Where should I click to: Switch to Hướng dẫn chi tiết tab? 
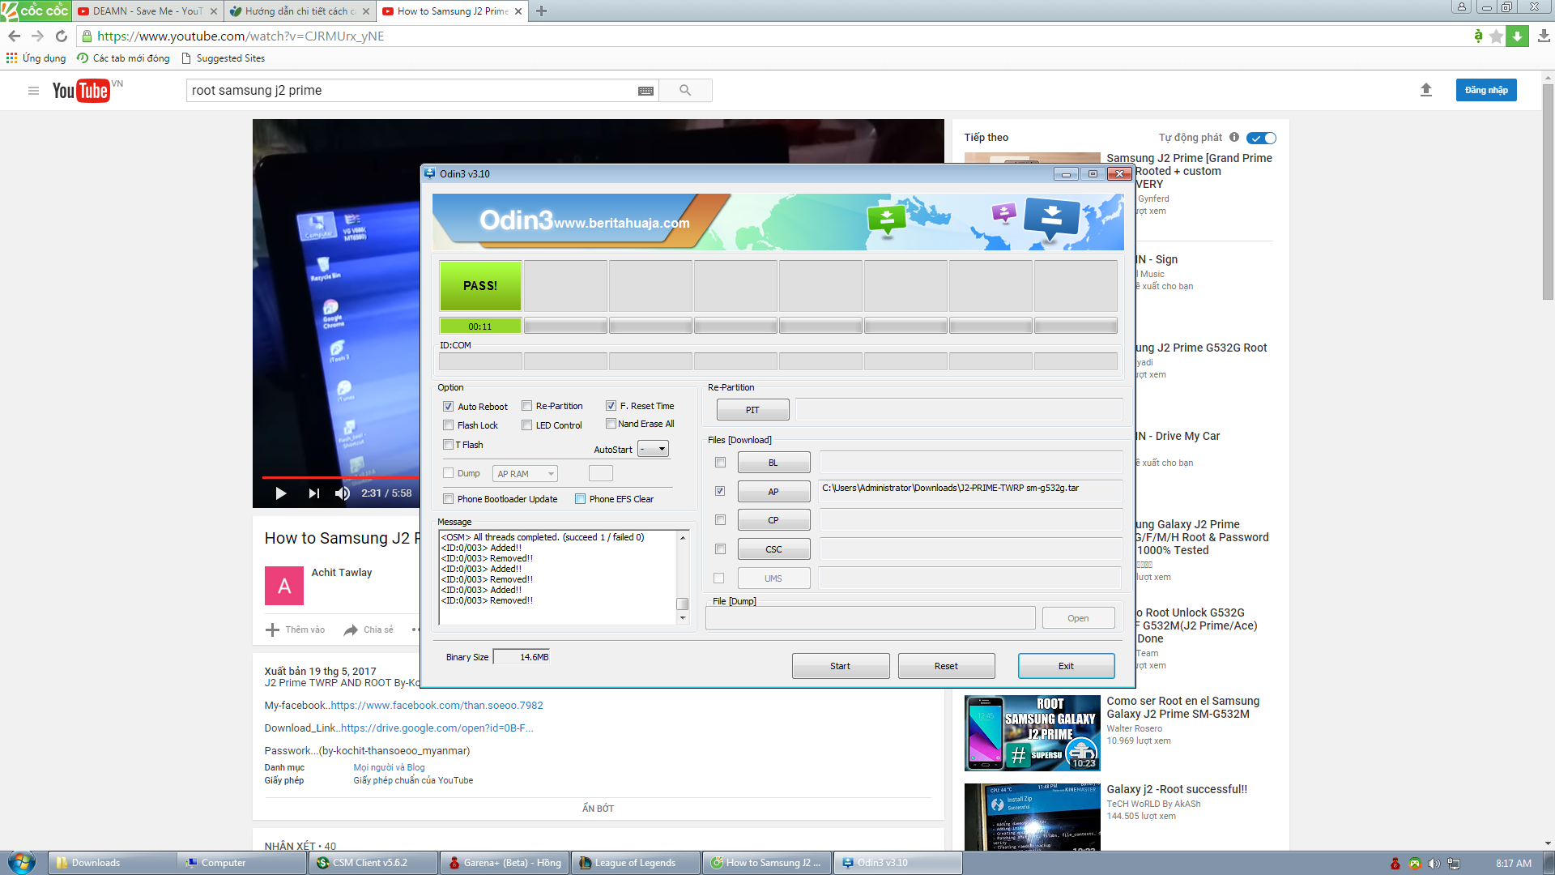click(300, 11)
